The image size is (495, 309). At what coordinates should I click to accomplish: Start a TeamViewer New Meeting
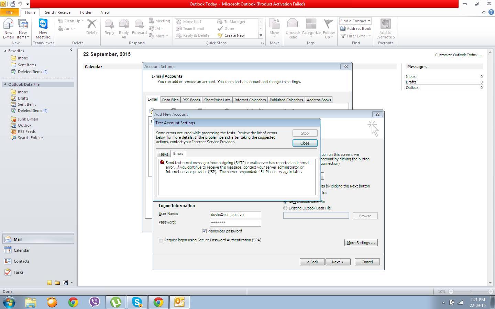click(x=43, y=29)
